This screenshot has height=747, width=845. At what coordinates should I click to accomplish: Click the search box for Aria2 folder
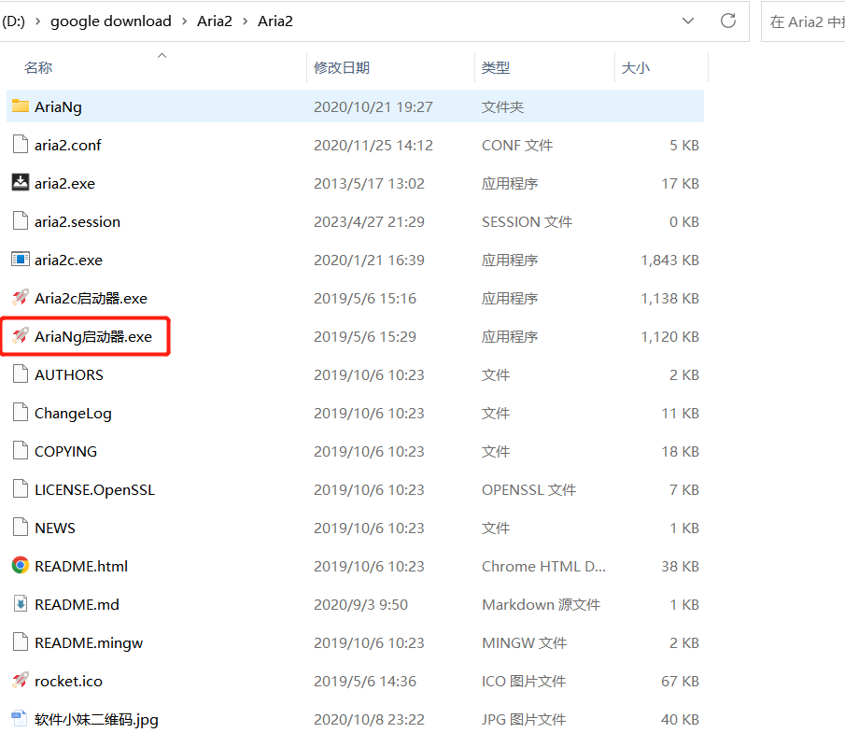805,21
